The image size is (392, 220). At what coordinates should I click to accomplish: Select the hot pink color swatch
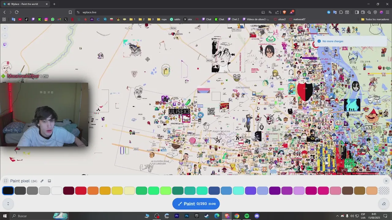click(323, 191)
